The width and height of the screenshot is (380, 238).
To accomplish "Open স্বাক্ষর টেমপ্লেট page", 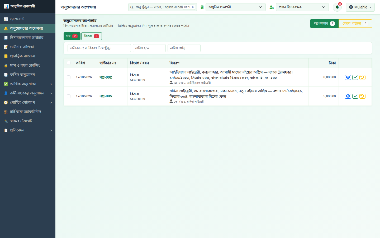I will click(x=28, y=121).
